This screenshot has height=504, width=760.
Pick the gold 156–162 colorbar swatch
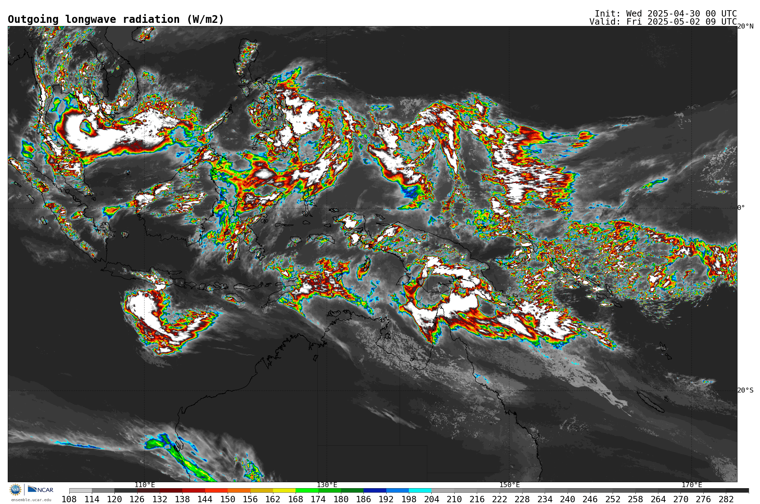click(x=262, y=491)
